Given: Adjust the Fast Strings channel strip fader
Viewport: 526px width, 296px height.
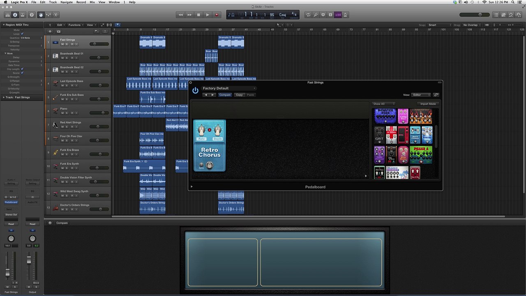Looking at the screenshot, I should 7,272.
